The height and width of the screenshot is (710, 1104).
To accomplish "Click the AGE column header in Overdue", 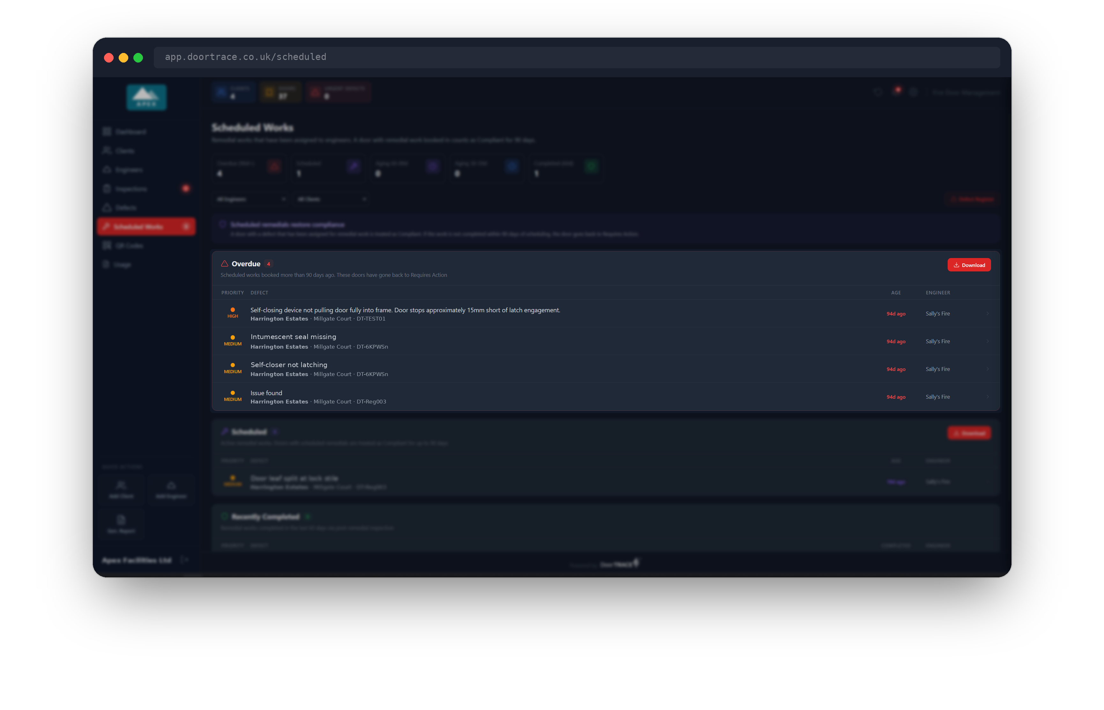I will [x=896, y=293].
